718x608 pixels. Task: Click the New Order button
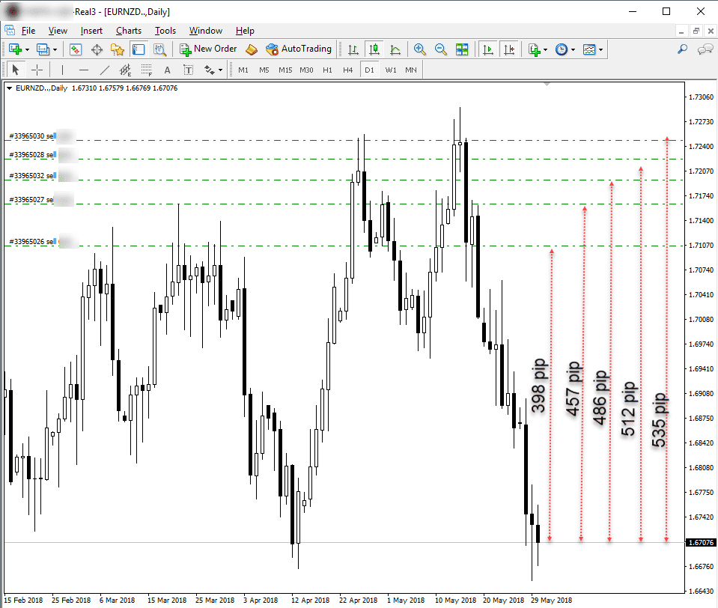208,49
